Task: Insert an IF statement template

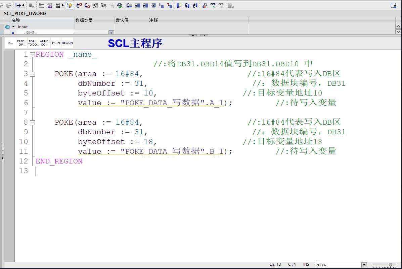Action: [x=10, y=43]
